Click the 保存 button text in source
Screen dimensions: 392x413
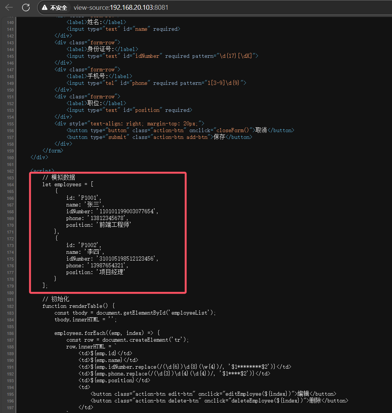click(x=219, y=137)
